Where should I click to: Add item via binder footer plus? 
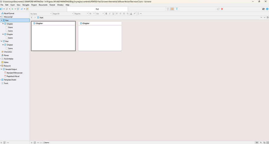pyautogui.click(x=1, y=143)
